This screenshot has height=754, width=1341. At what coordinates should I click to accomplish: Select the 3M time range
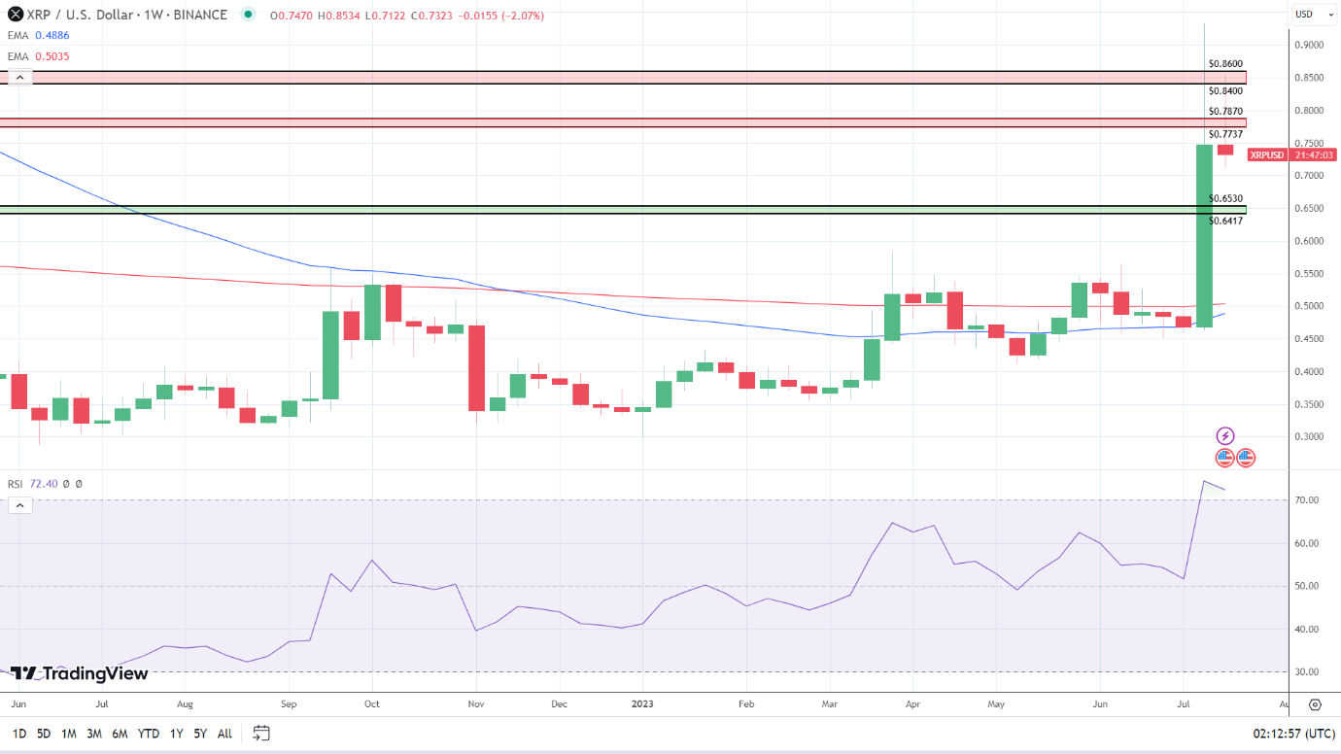pyautogui.click(x=94, y=734)
